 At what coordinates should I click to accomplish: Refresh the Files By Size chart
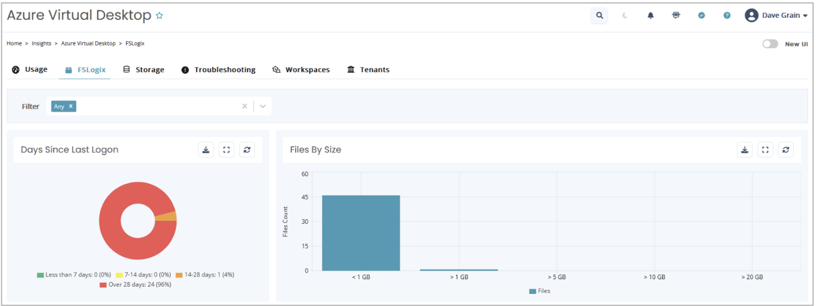click(786, 150)
